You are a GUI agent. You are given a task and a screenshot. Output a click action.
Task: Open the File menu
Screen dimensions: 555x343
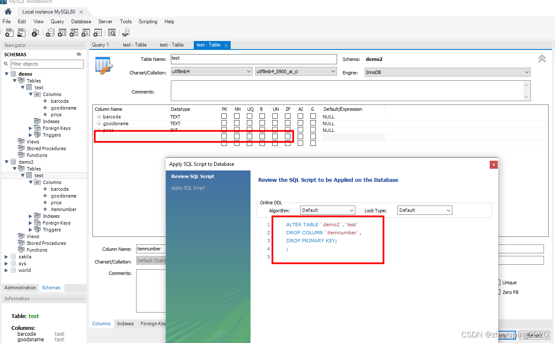[x=6, y=22]
